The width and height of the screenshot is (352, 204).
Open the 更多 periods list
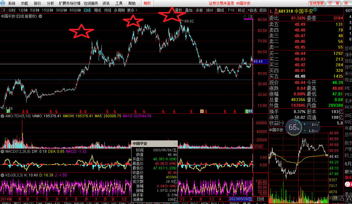[132, 10]
